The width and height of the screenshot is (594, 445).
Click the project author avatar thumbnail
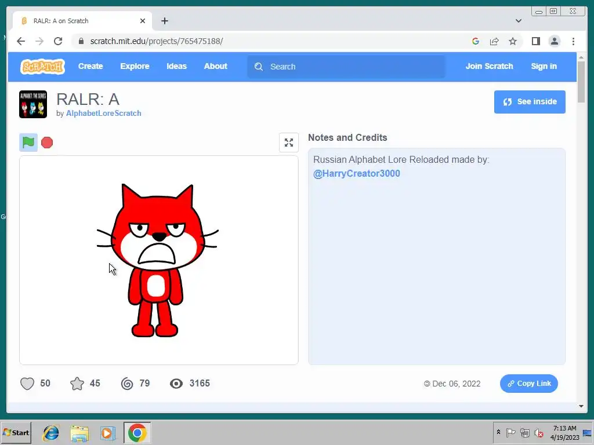33,104
